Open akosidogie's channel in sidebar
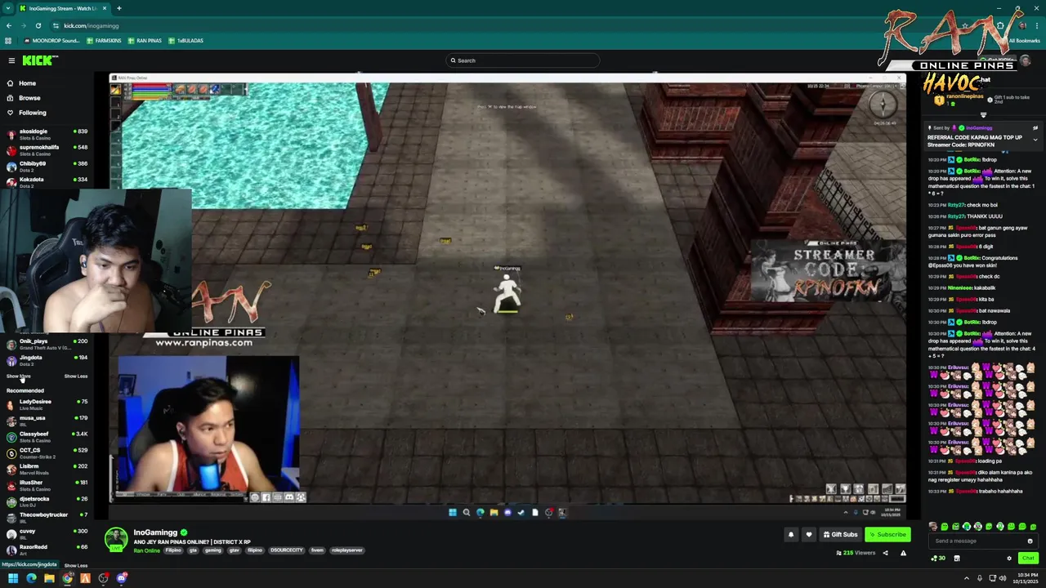This screenshot has width=1046, height=588. [47, 134]
